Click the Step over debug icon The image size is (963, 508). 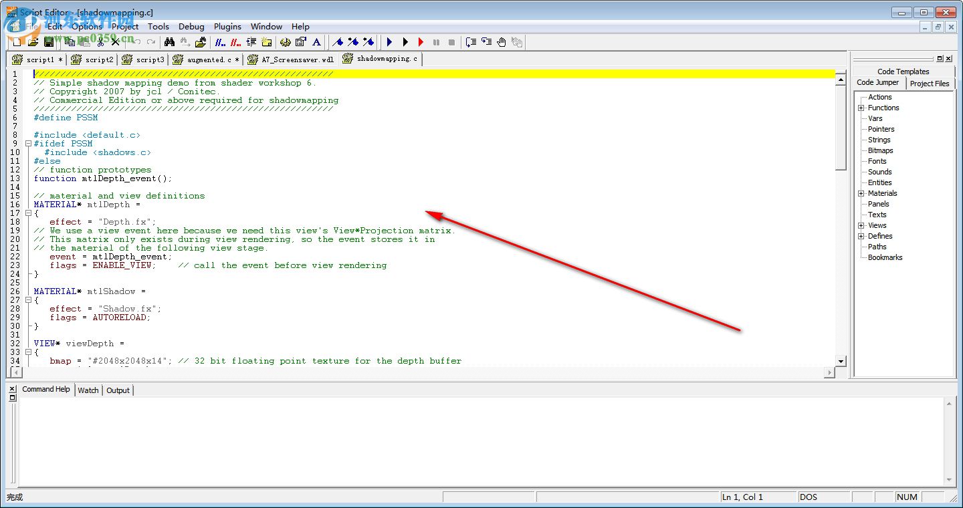(x=471, y=42)
